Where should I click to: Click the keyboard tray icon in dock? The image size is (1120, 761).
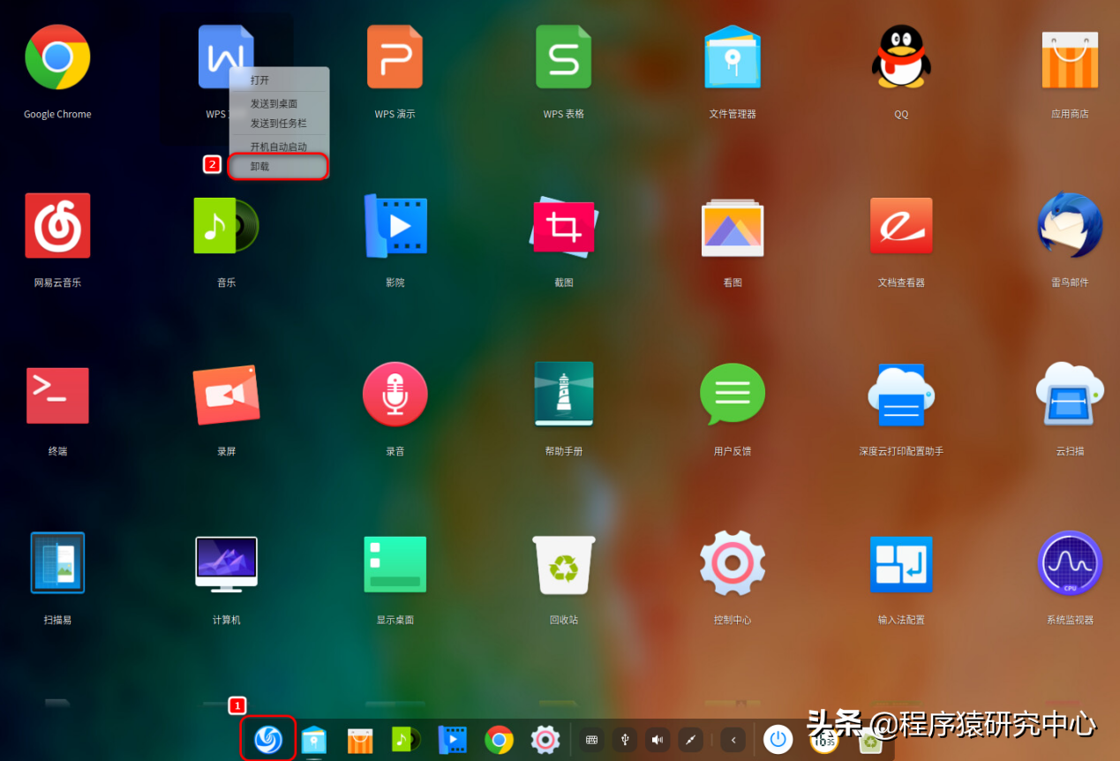(x=591, y=740)
